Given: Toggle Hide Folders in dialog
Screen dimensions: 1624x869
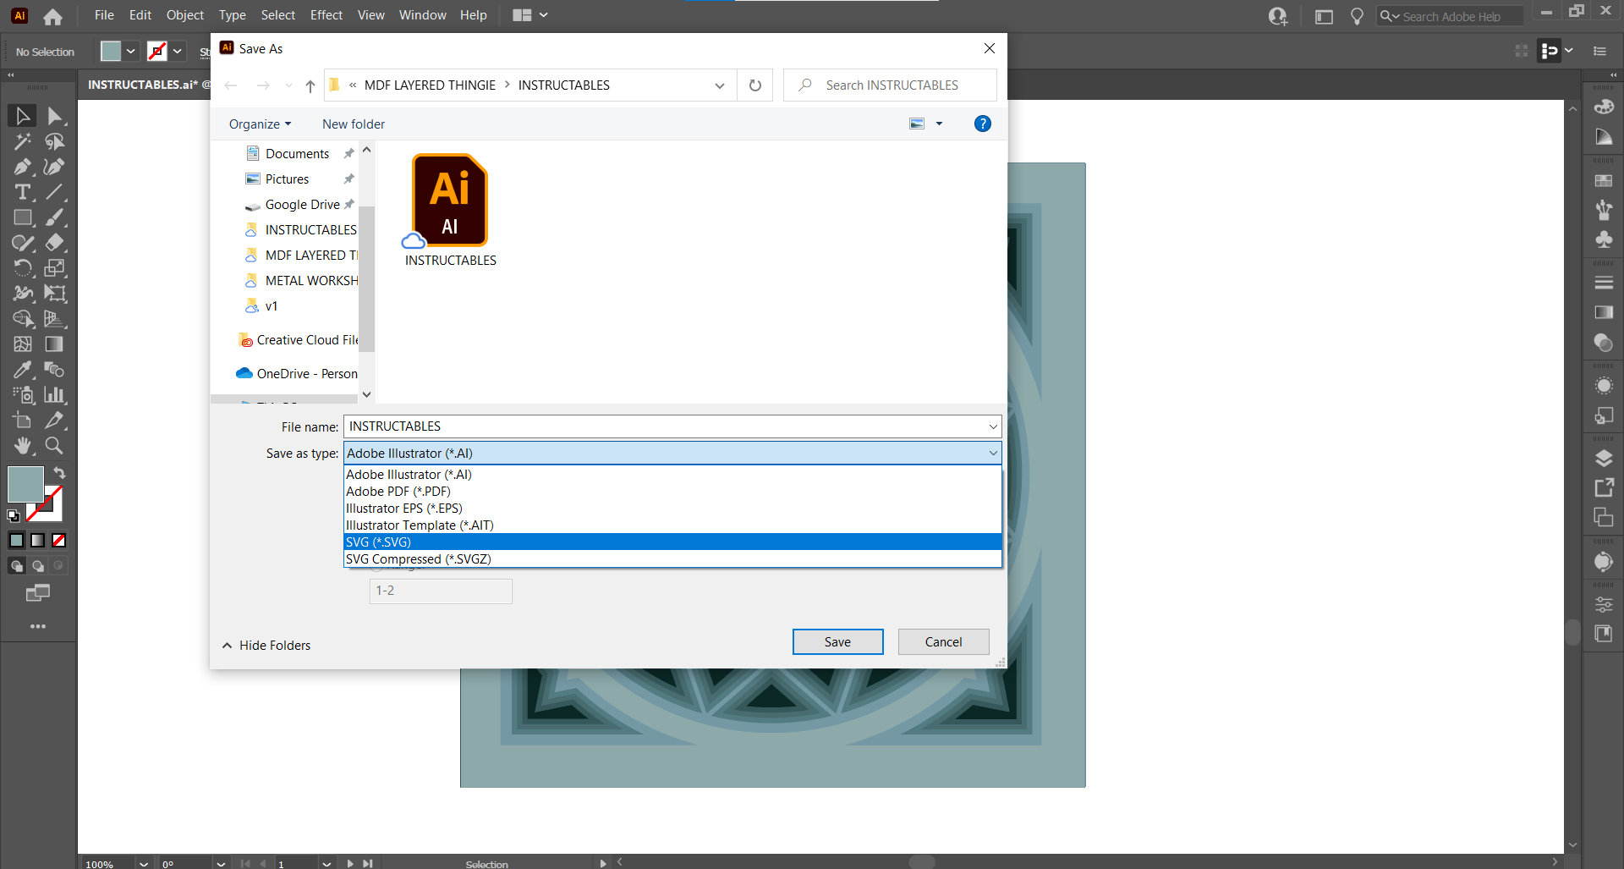Looking at the screenshot, I should pyautogui.click(x=266, y=646).
